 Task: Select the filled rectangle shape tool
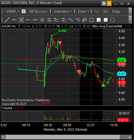pos(99,20)
